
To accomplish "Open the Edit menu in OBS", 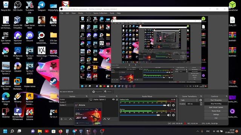I will [67, 13].
